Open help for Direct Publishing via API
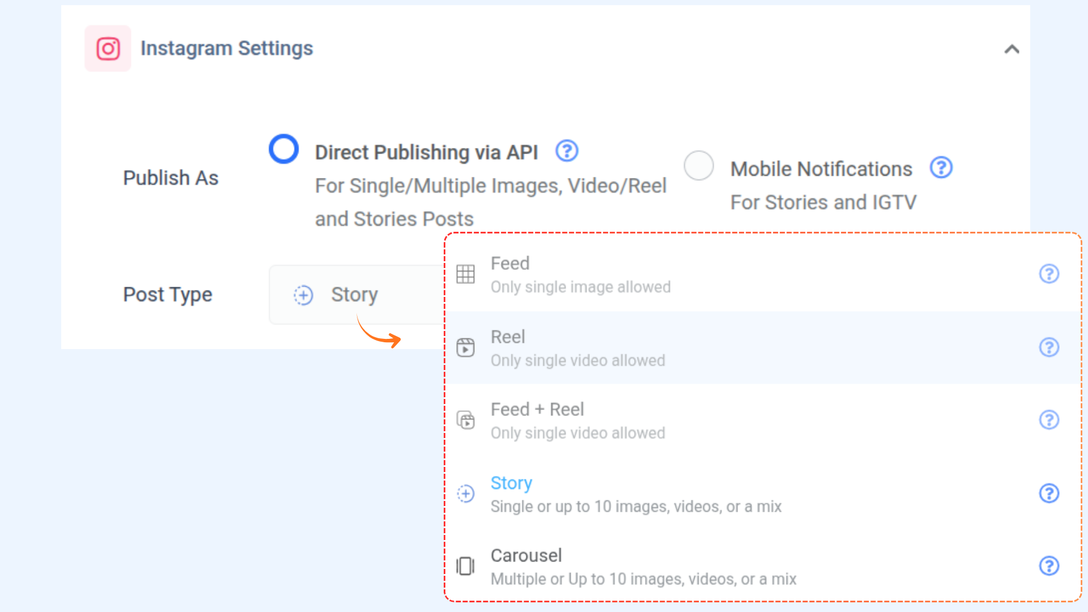The image size is (1088, 612). pos(567,151)
